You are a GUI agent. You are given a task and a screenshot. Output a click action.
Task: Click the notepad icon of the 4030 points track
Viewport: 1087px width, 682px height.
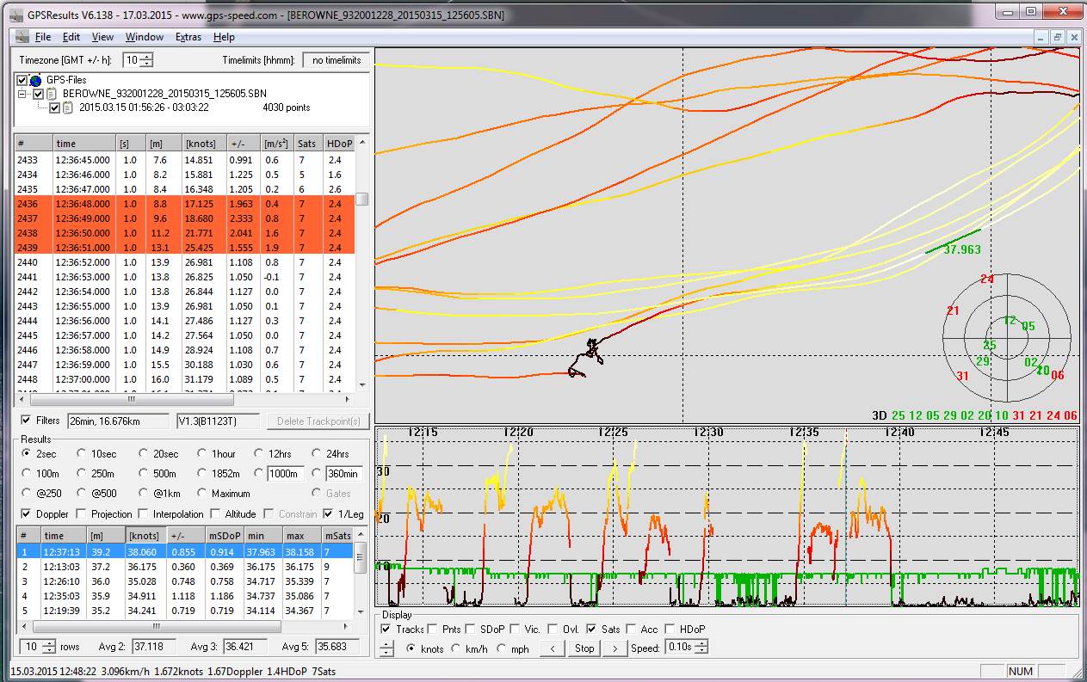(x=67, y=108)
